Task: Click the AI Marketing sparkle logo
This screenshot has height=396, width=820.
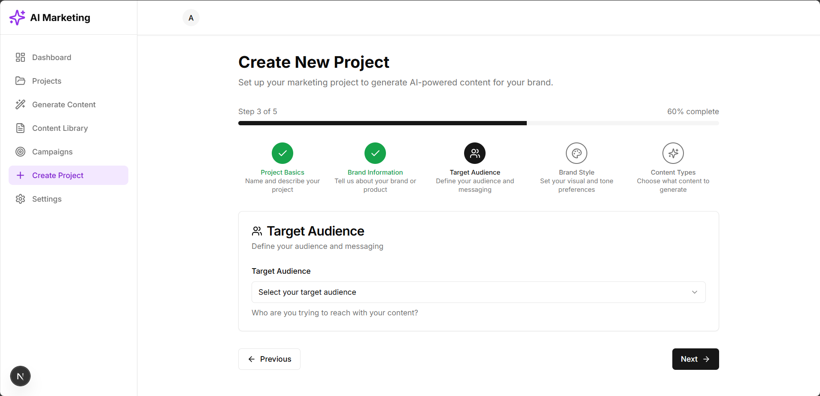Action: 17,18
